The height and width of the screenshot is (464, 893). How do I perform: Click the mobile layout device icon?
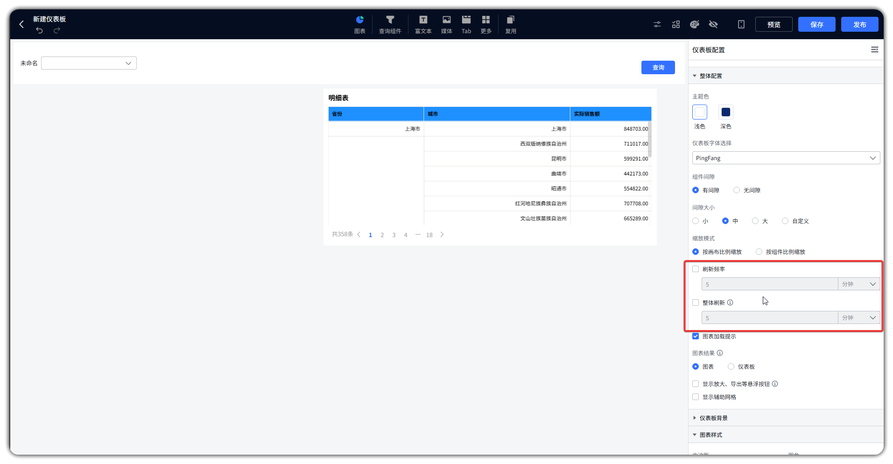[741, 24]
